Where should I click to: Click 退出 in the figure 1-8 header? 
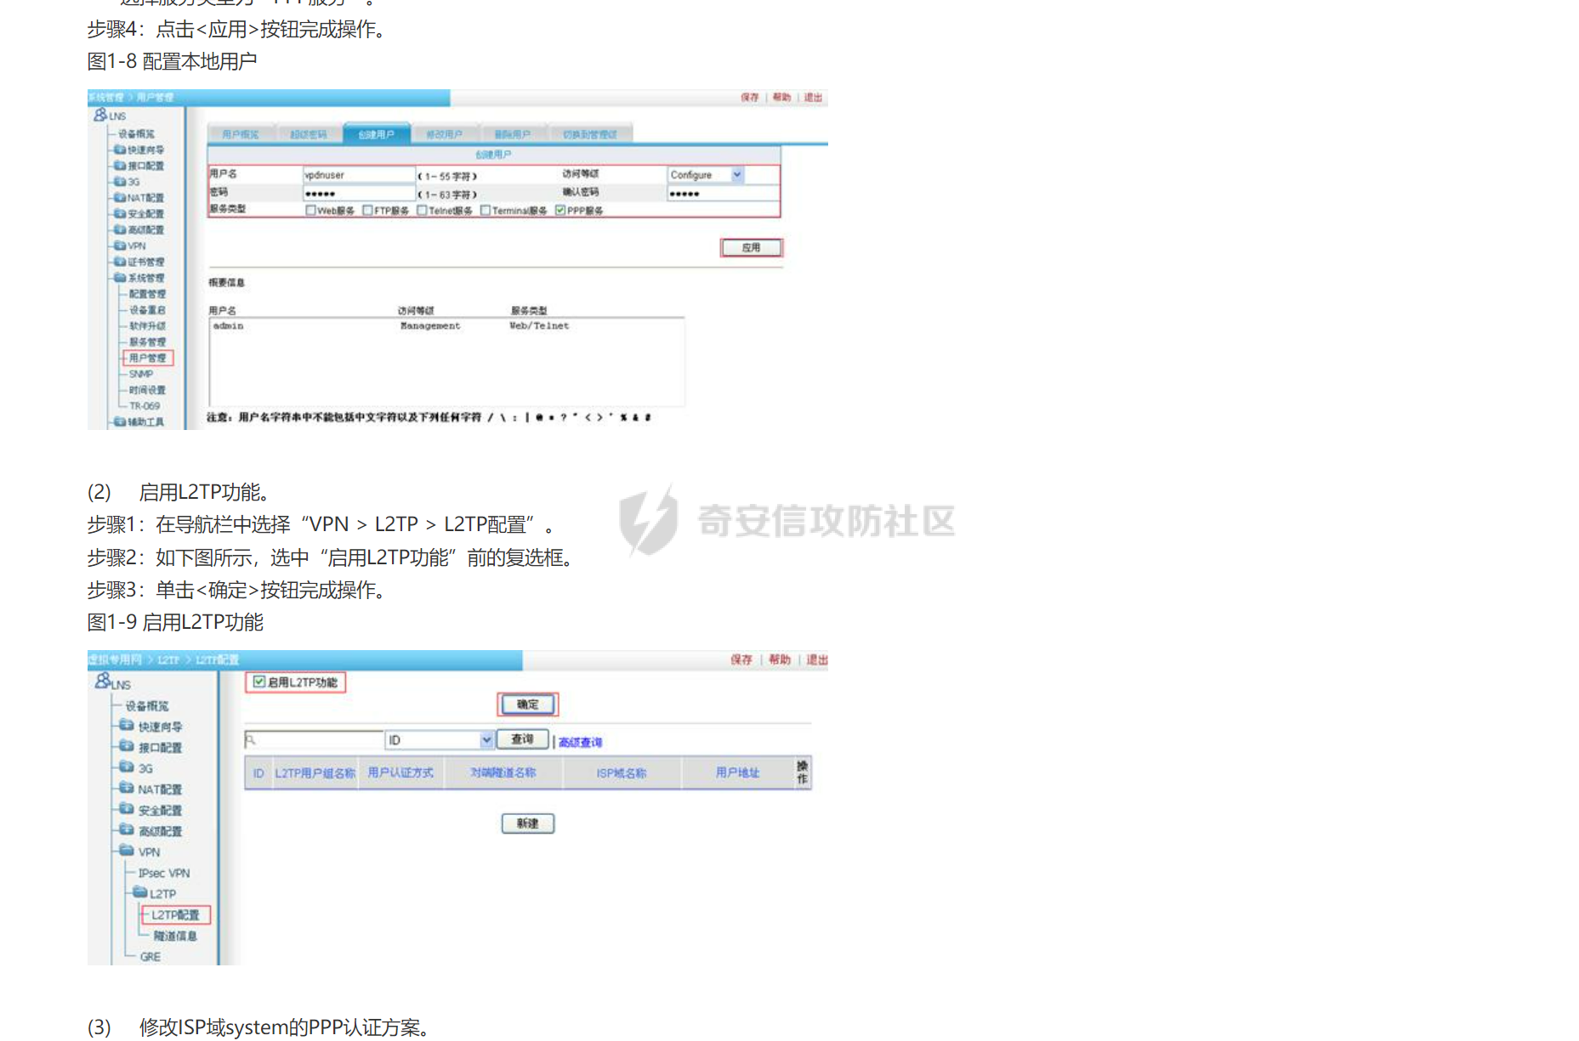pyautogui.click(x=814, y=97)
